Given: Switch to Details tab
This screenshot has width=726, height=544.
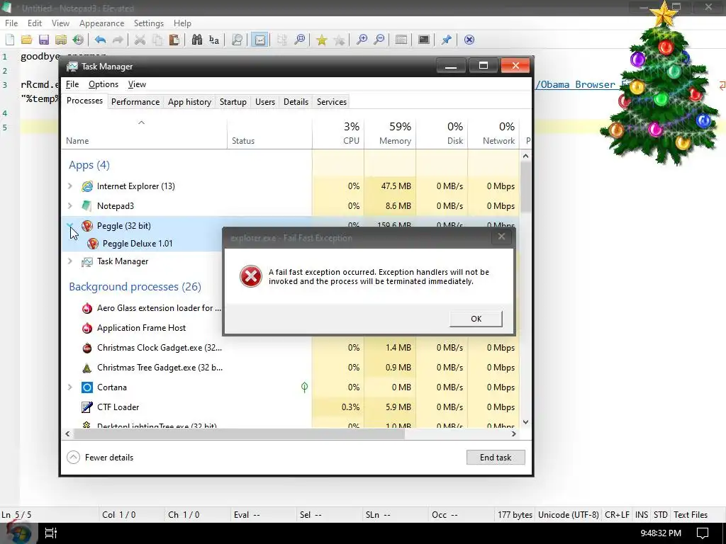Looking at the screenshot, I should (296, 102).
